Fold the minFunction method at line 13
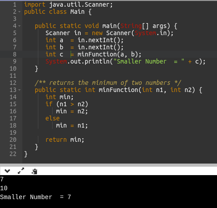This screenshot has width=217, height=208. 20,90
